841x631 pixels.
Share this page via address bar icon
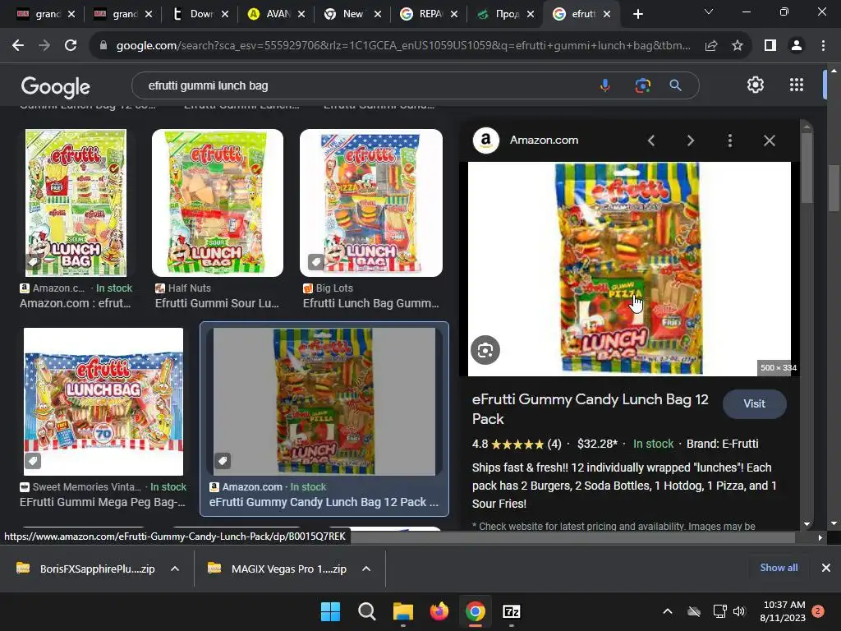(x=711, y=46)
